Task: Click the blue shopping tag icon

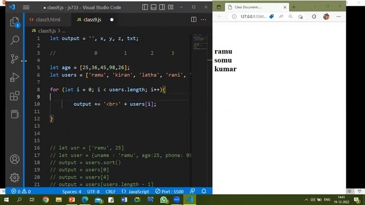Action: [x=271, y=17]
